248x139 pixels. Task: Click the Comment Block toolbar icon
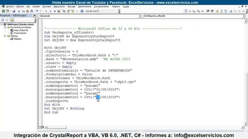click(221, 11)
